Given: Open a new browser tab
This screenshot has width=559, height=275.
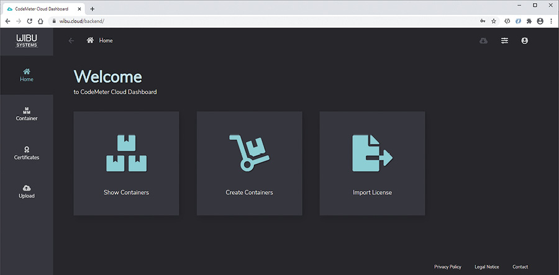Looking at the screenshot, I should click(93, 9).
